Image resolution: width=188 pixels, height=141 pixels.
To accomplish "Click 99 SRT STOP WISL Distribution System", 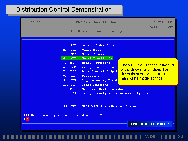I will click(100, 106).
